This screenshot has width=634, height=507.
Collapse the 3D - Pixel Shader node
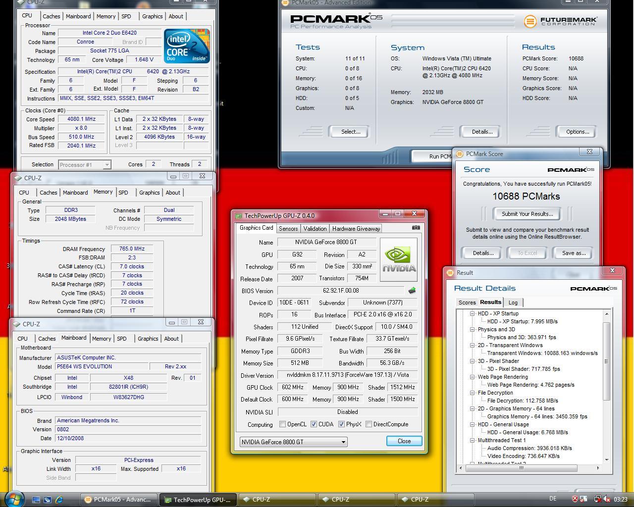point(473,361)
